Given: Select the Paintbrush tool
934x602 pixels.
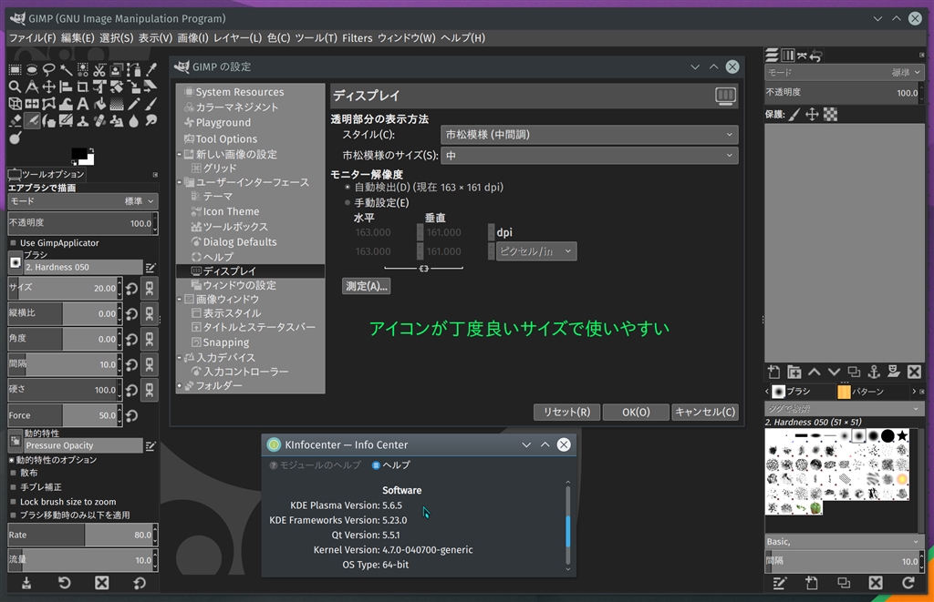Looking at the screenshot, I should pyautogui.click(x=151, y=104).
